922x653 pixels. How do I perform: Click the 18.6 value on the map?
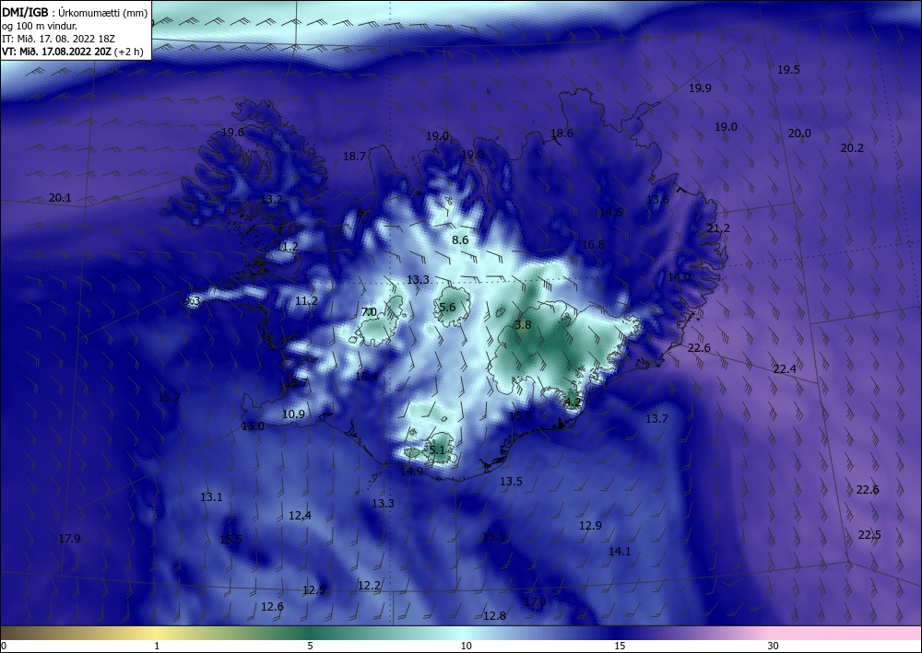click(x=561, y=134)
